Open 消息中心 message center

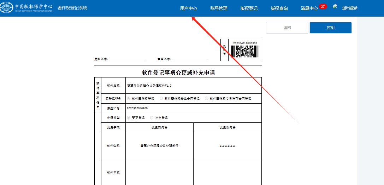click(309, 8)
